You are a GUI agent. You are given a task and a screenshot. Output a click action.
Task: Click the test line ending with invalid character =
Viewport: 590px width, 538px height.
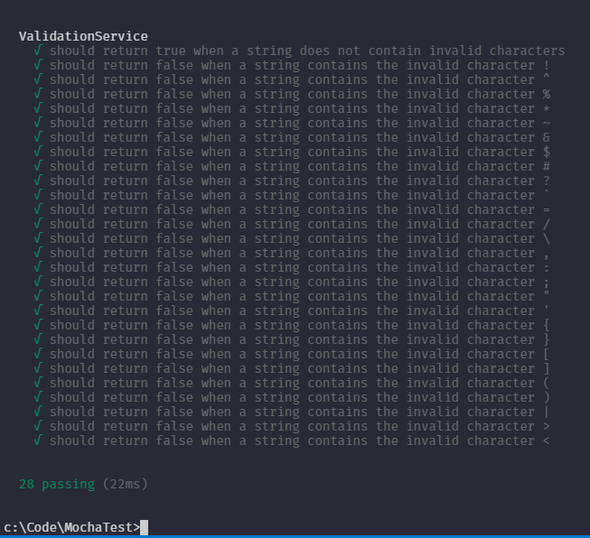tap(292, 209)
